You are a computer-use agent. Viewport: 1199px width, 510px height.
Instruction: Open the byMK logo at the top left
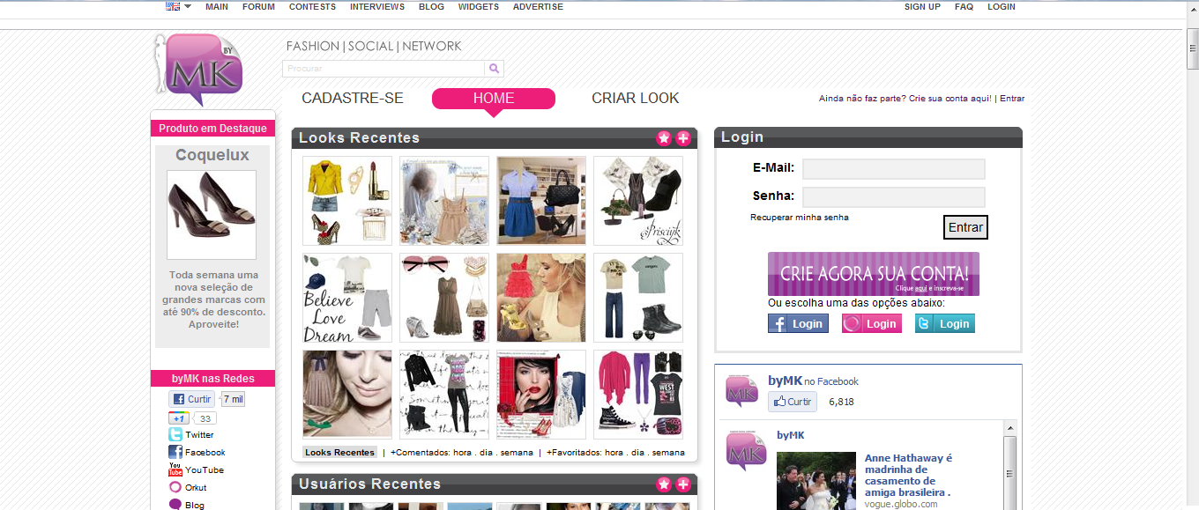201,66
